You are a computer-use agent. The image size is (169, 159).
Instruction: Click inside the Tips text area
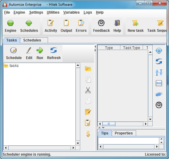click(129, 141)
